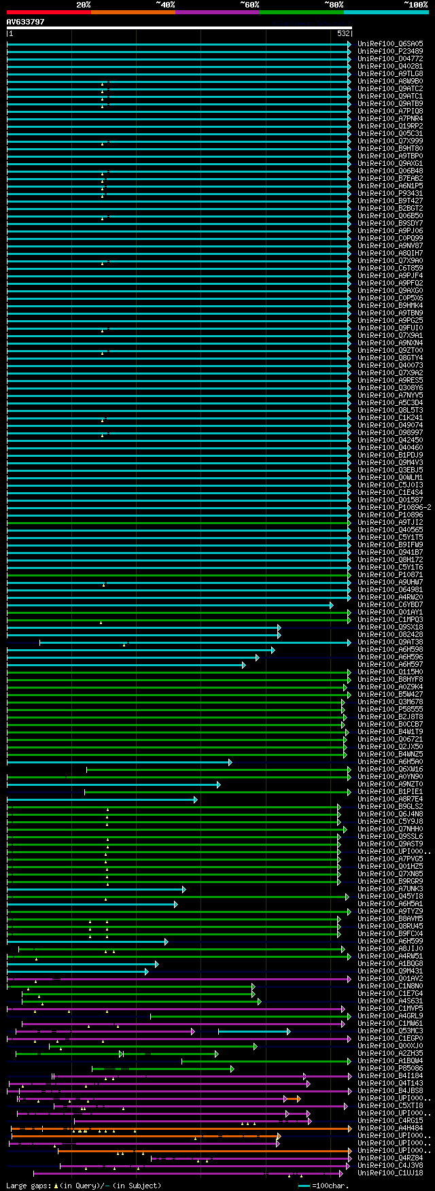Click the query name AV633797
Image resolution: width=435 pixels, height=1191 pixels.
tap(26, 22)
